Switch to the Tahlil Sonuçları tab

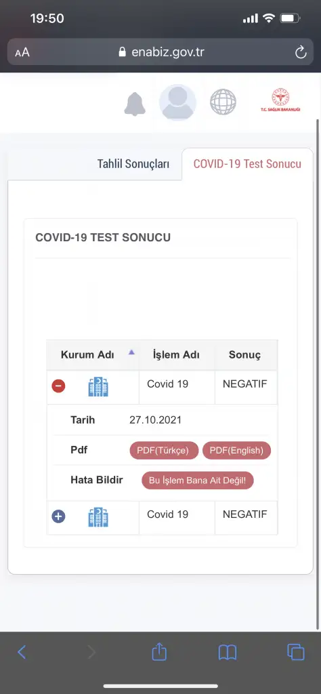(x=133, y=164)
